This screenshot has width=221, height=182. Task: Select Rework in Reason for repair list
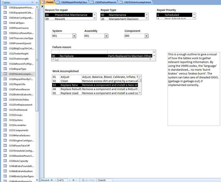(x=69, y=19)
